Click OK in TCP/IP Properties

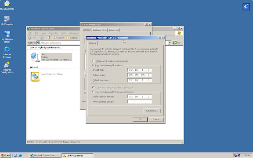(x=140, y=119)
